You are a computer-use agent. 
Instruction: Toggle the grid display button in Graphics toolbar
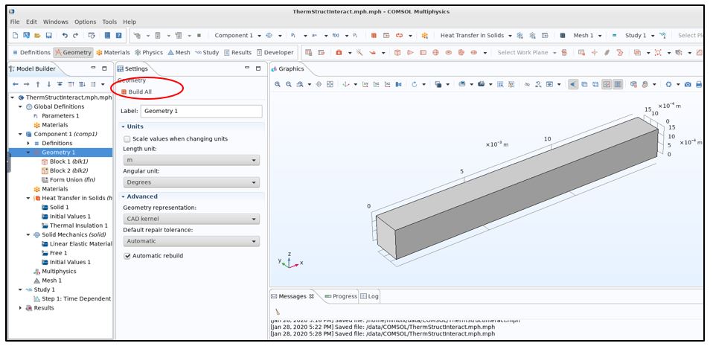(618, 85)
